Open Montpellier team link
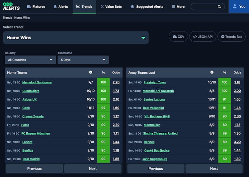 click(x=152, y=125)
